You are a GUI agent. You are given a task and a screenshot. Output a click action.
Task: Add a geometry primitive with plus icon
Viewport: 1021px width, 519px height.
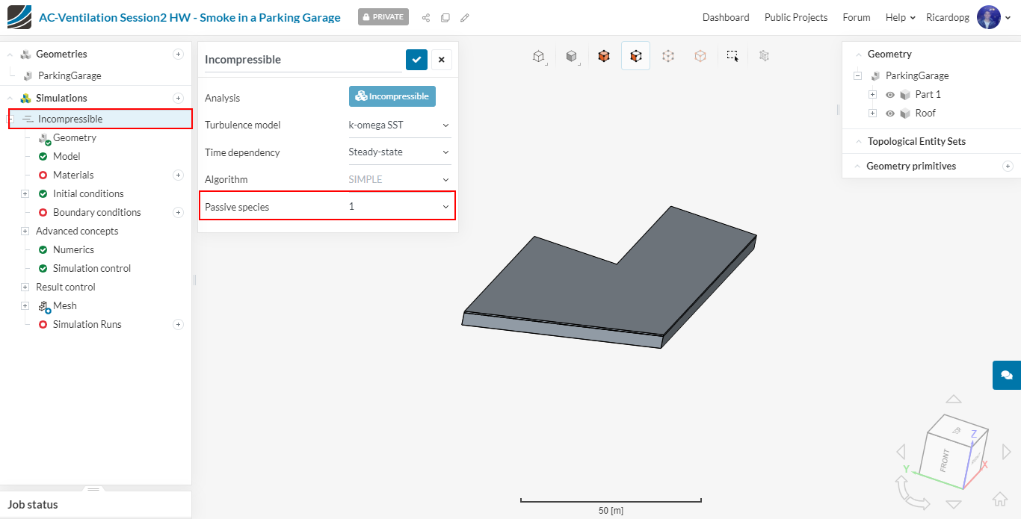1008,166
